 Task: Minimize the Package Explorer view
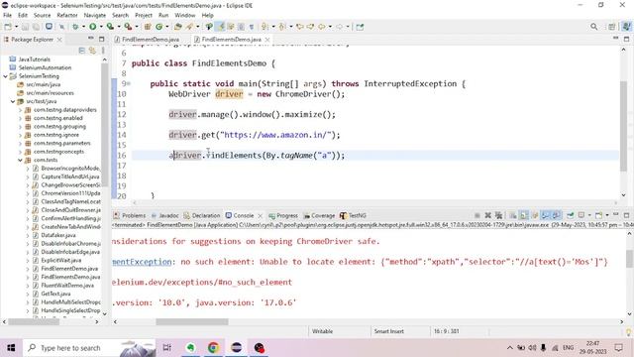pos(90,39)
